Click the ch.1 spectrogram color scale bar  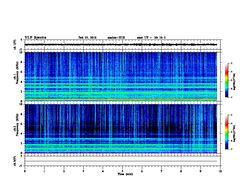[227, 80]
